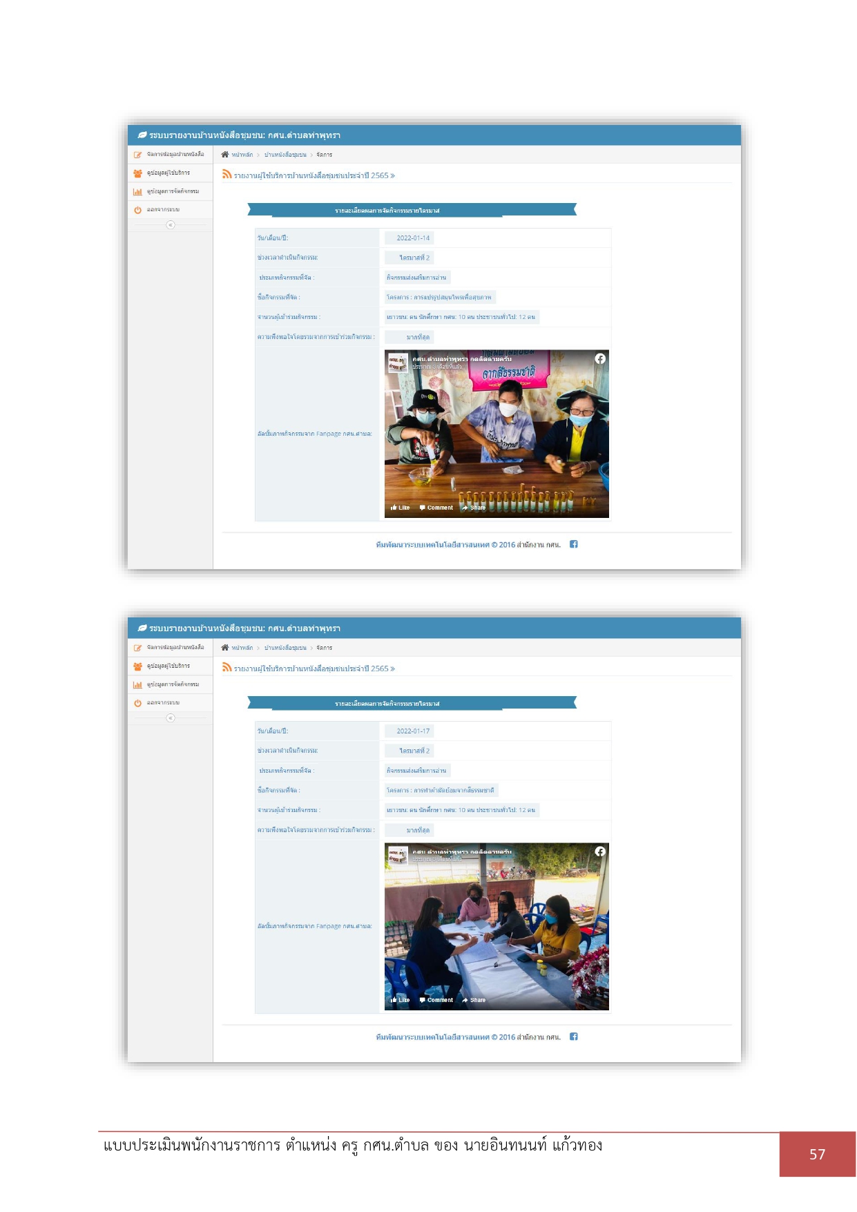
Task: Click the project name containing จากสีธรรมชาติ
Action: tap(441, 791)
